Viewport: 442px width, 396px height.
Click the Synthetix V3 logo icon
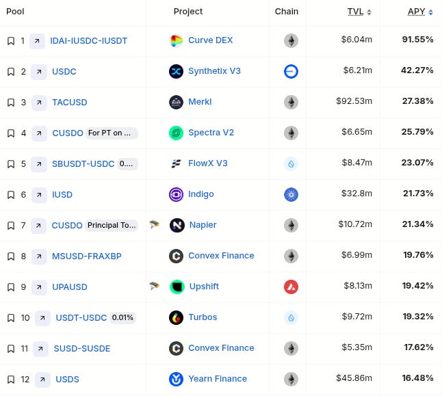(x=176, y=72)
